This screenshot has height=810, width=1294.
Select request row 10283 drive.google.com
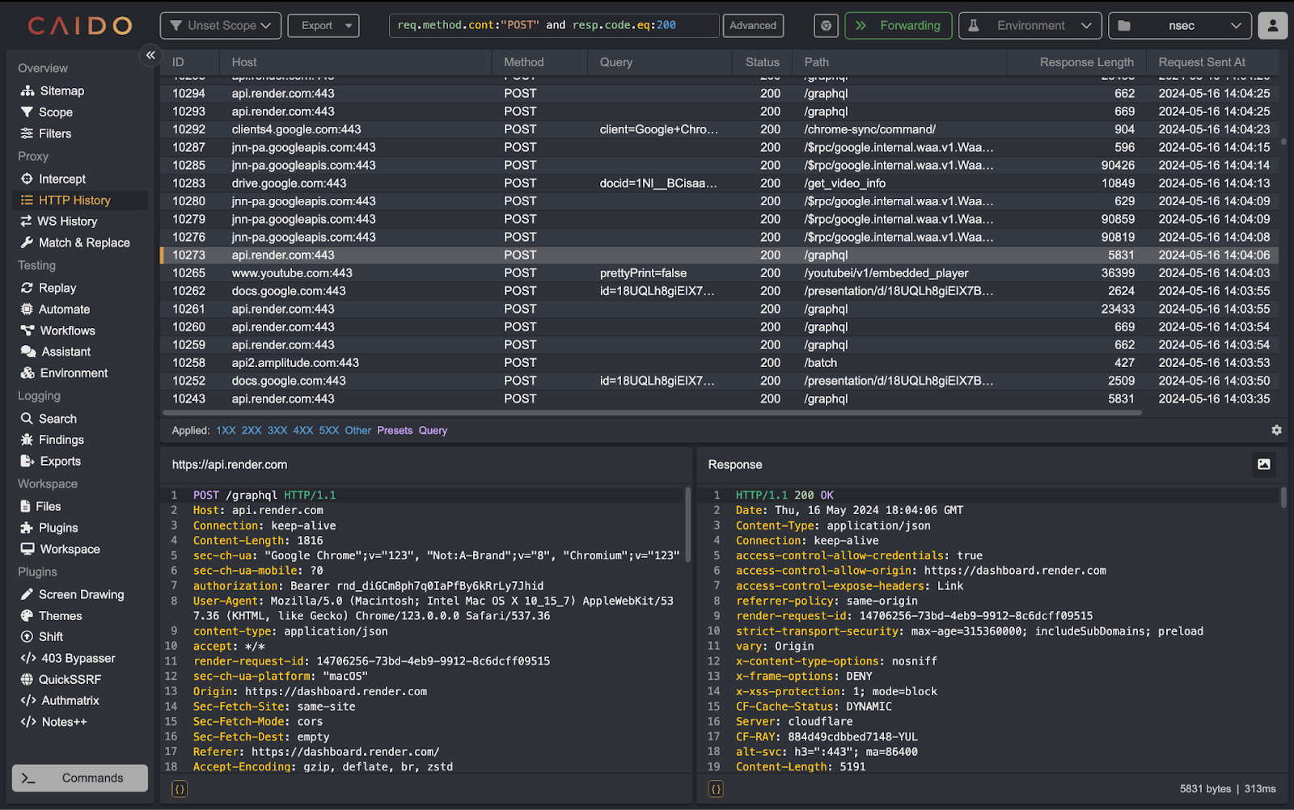tap(721, 184)
